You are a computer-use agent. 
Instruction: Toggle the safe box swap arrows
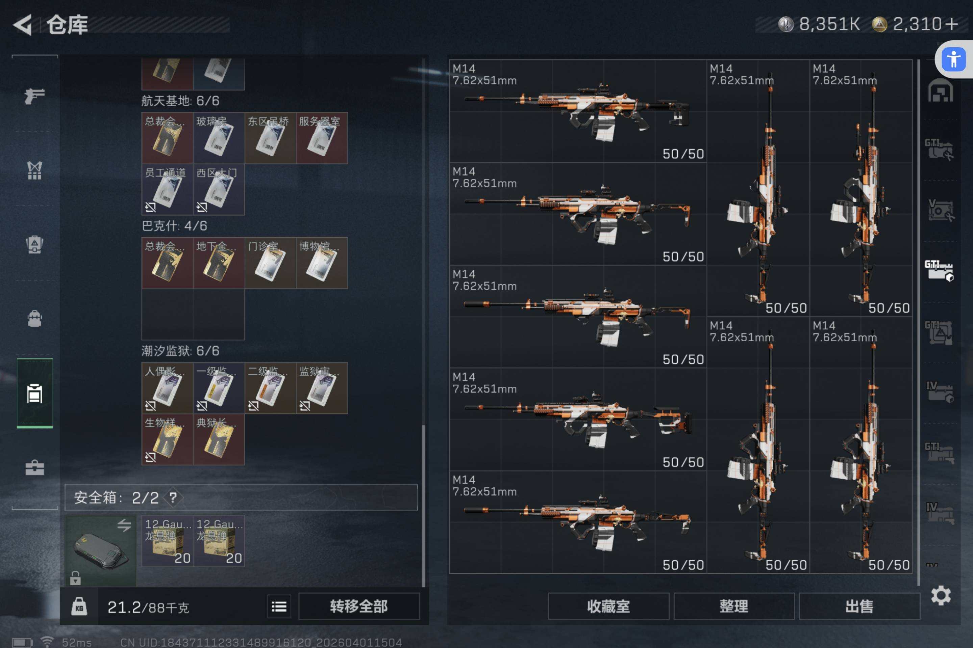pyautogui.click(x=124, y=525)
